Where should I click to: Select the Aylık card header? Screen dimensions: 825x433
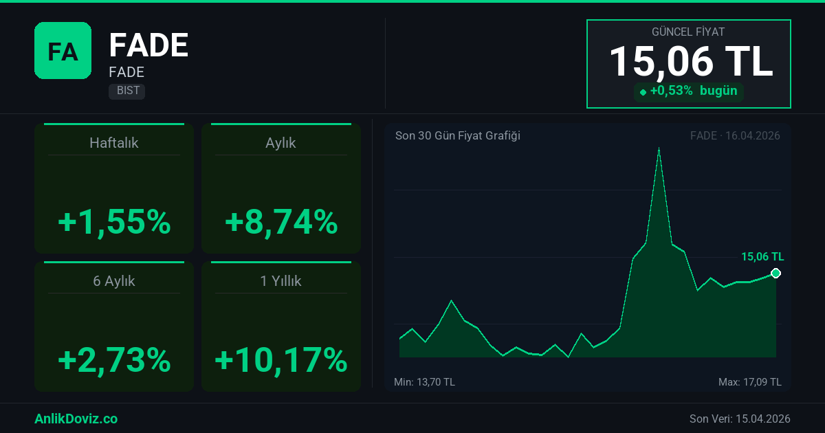(280, 143)
